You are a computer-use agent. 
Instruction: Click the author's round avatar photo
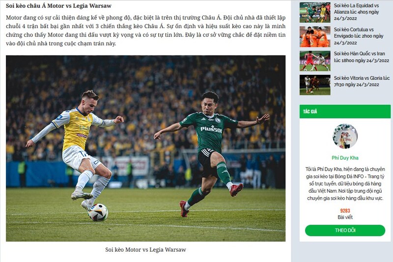click(345, 136)
